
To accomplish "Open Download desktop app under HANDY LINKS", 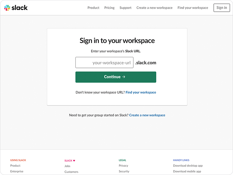I will tap(187, 165).
